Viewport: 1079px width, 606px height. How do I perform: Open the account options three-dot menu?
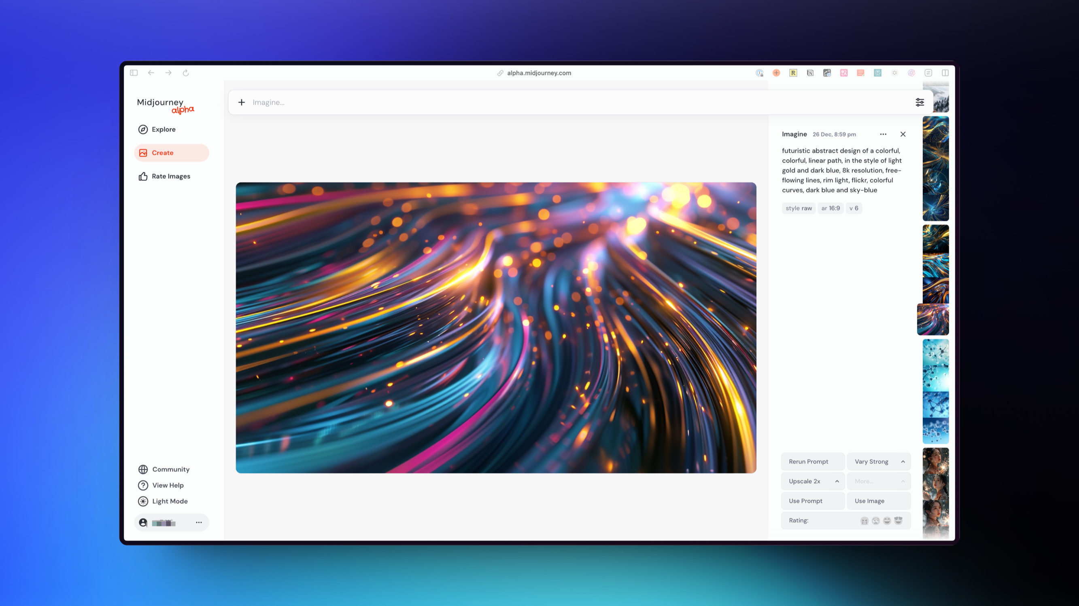(x=199, y=522)
